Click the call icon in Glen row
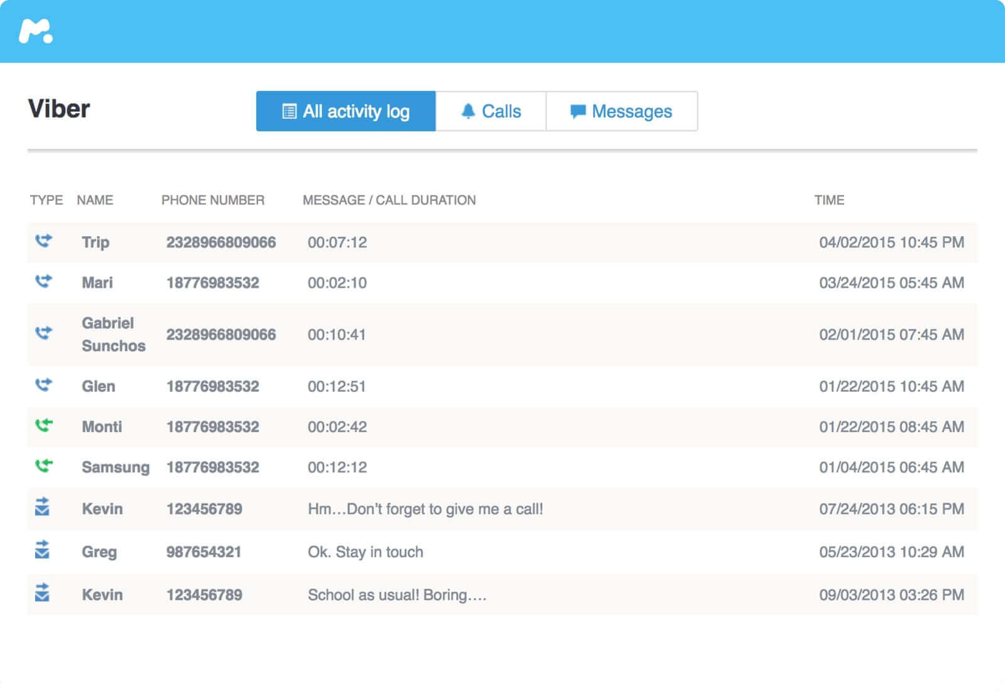Screen dimensions: 1005x691 43,384
